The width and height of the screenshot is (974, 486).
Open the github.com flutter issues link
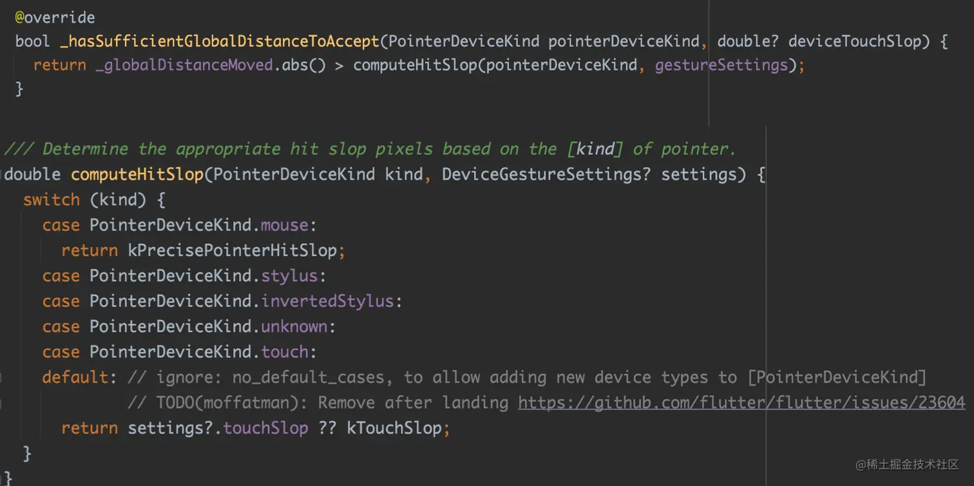pyautogui.click(x=741, y=403)
